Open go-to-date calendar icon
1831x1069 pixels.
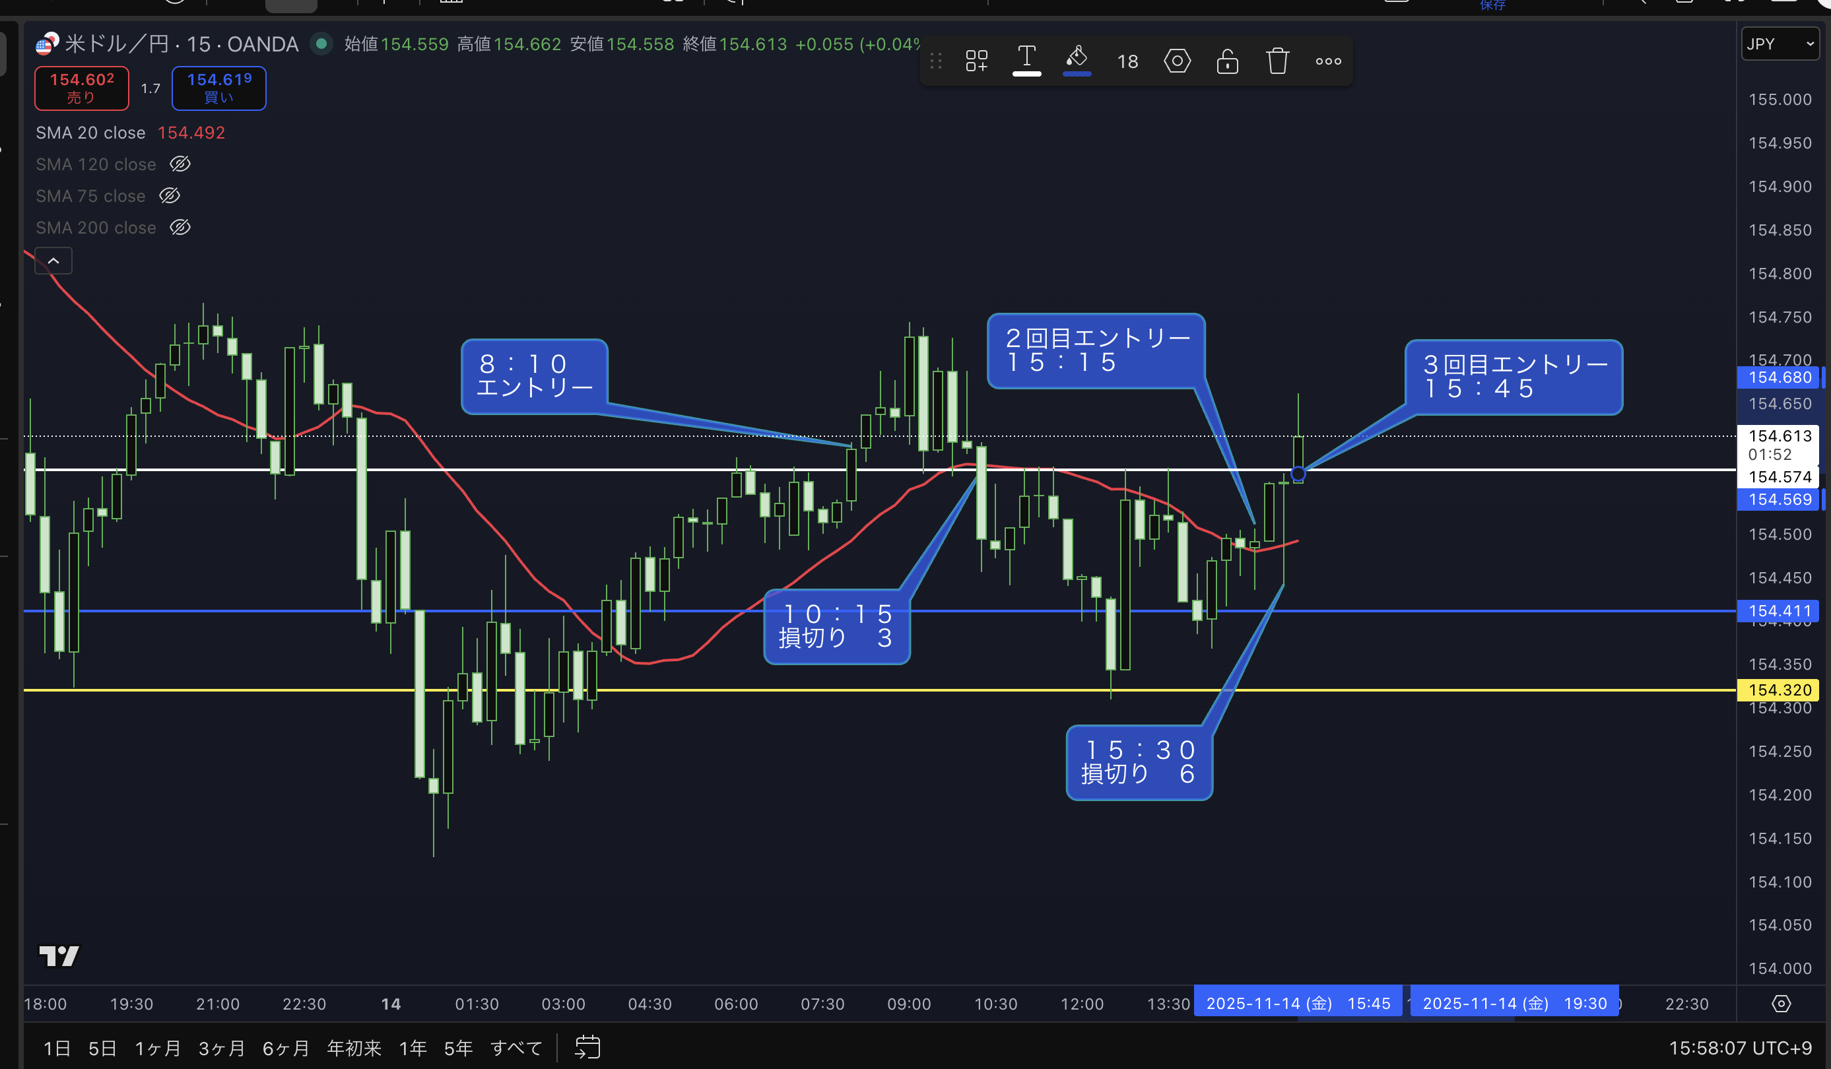[587, 1047]
